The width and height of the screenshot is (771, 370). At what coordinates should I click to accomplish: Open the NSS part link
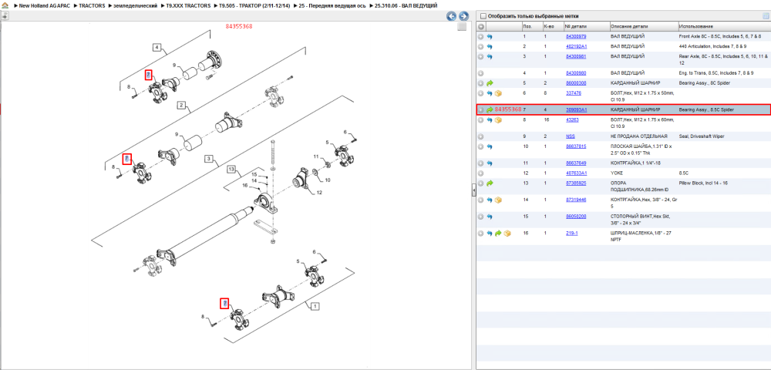571,136
